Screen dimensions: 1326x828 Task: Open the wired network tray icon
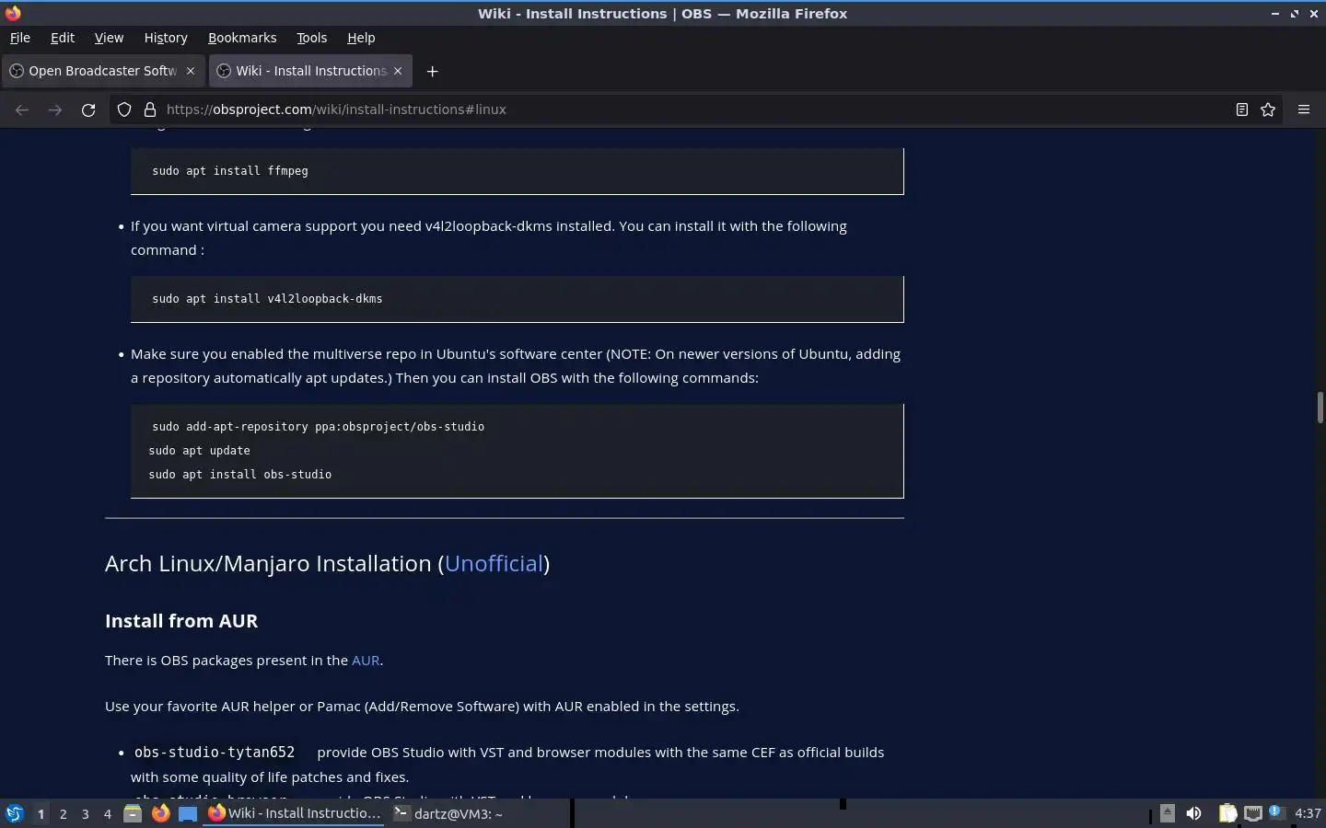point(1252,813)
